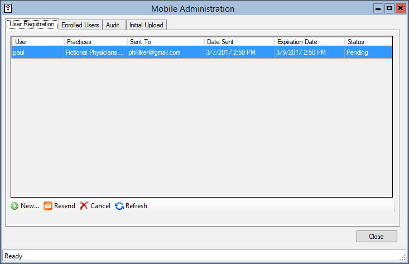Cancel the registration with the red X icon
The image size is (409, 264).
[x=84, y=206]
